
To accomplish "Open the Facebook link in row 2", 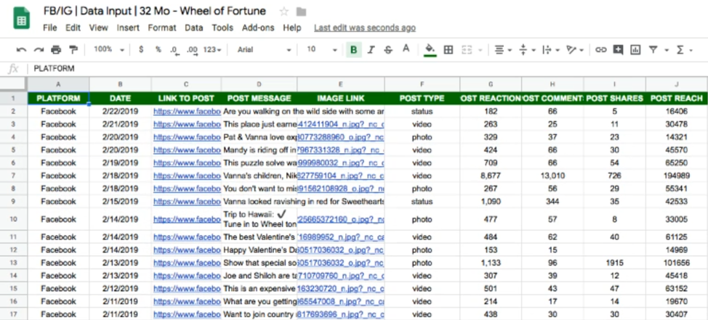I will (187, 111).
